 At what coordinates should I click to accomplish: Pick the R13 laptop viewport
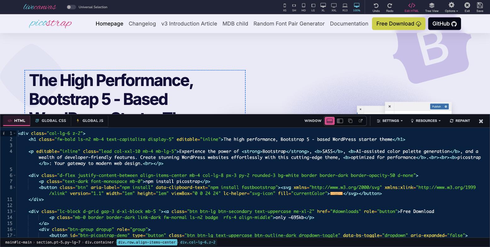pyautogui.click(x=345, y=7)
